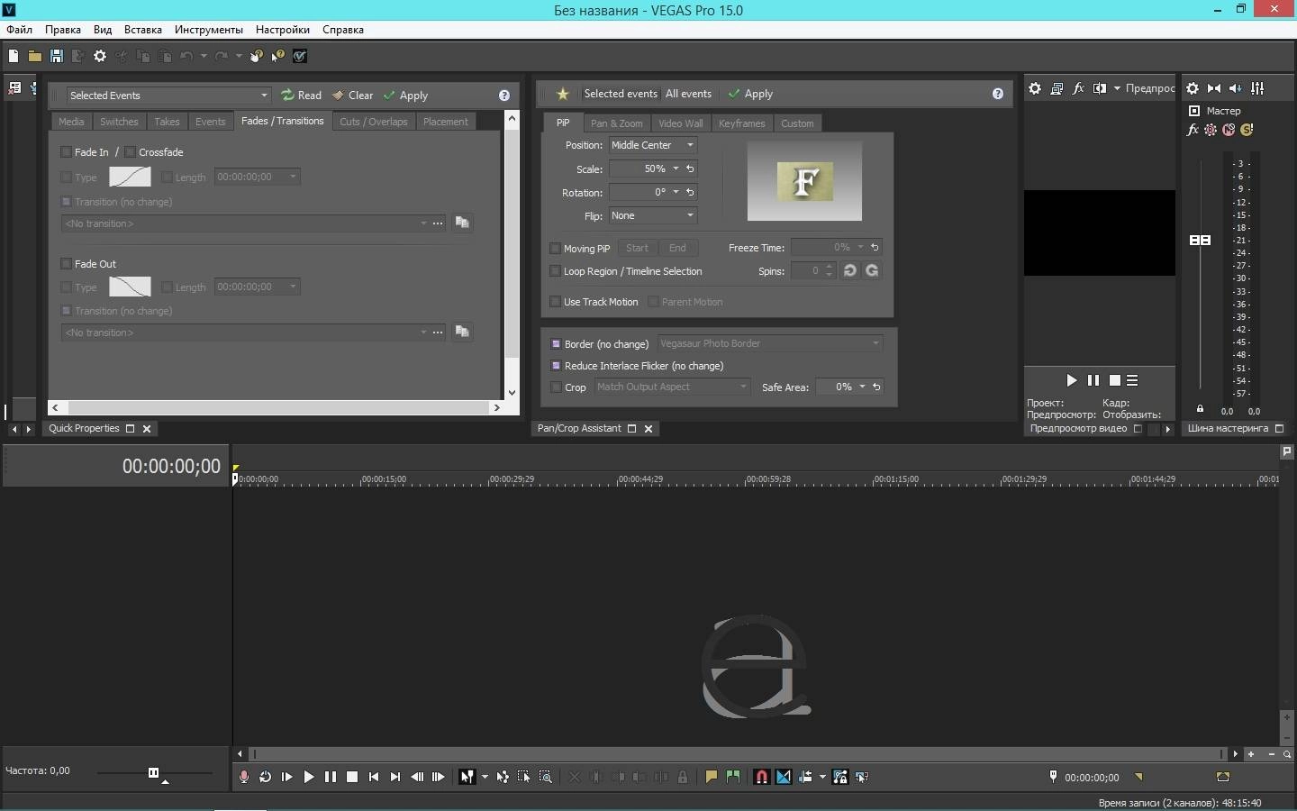Screen dimensions: 1297x811
Task: Toggle split screen view in video preview
Action: pos(1100,88)
